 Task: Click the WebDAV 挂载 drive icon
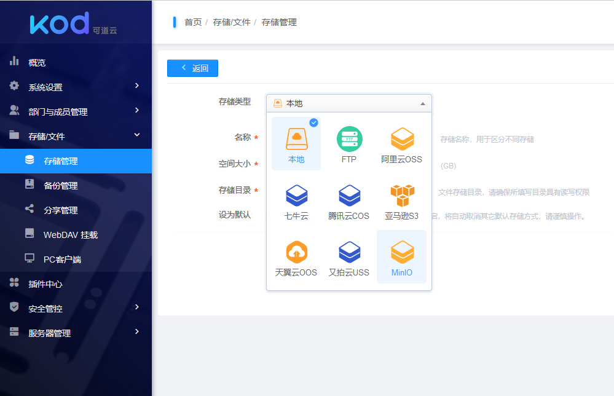coord(30,234)
